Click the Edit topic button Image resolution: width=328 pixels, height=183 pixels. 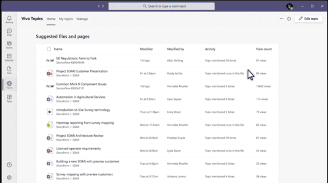pyautogui.click(x=309, y=19)
